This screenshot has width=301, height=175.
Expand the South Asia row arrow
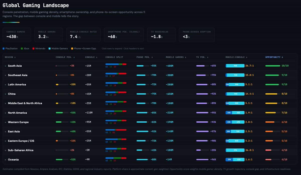(x=6, y=66)
